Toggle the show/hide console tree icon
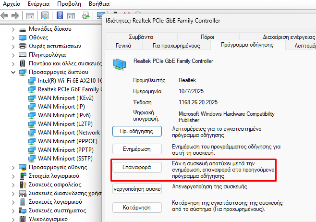The height and width of the screenshot is (222, 316). [x=30, y=15]
